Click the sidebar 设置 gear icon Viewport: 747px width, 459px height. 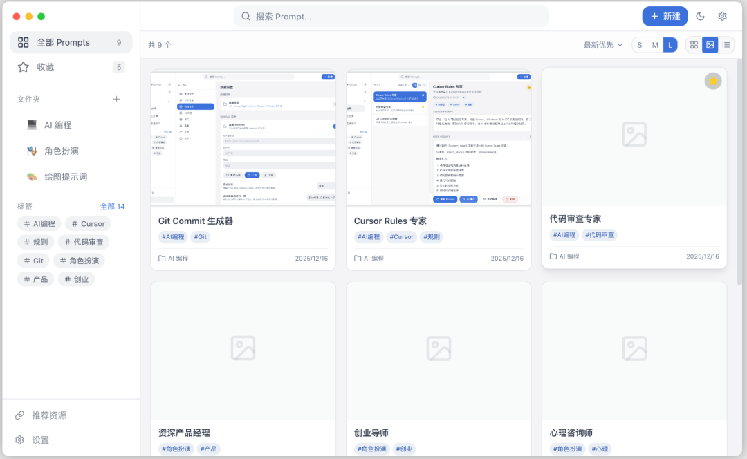(x=19, y=440)
